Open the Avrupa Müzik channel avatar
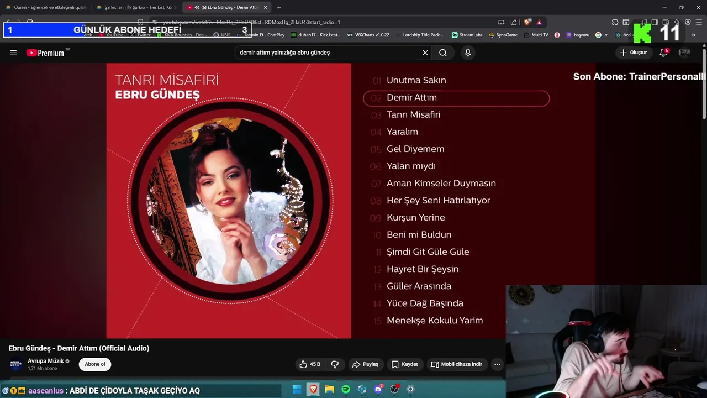The width and height of the screenshot is (707, 398). 16,364
